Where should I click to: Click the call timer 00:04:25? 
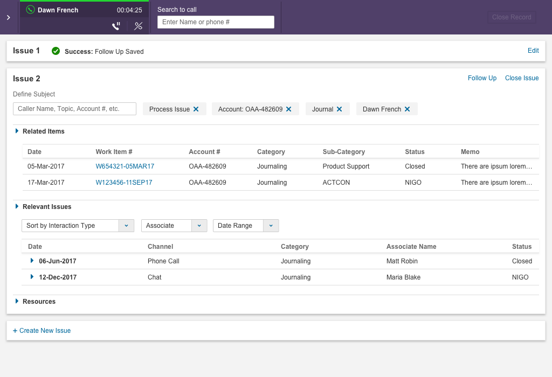tap(129, 10)
